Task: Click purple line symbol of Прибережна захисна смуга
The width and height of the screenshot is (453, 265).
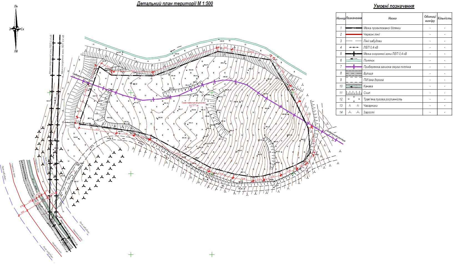Action: click(x=354, y=67)
